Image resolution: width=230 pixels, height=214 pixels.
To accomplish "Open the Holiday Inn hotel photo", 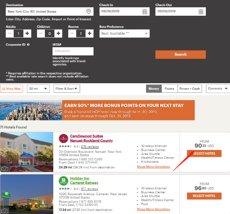I will pyautogui.click(x=27, y=194).
